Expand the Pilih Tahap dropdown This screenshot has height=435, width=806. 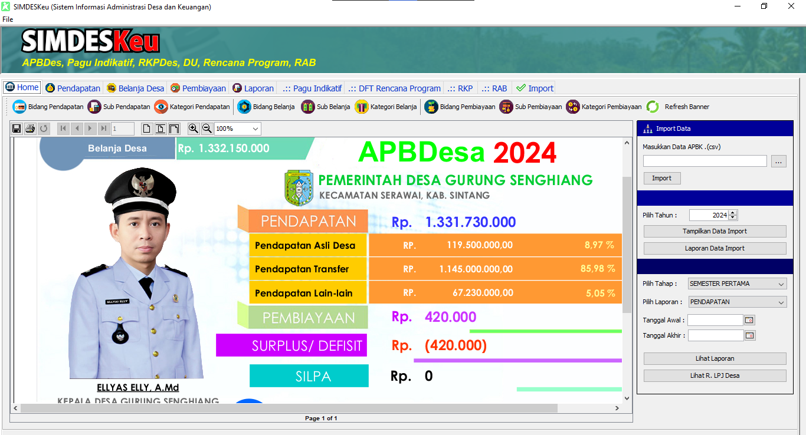pyautogui.click(x=781, y=284)
